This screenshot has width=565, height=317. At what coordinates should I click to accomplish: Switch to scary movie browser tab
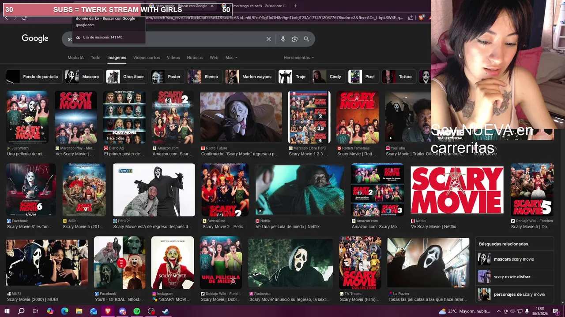[x=181, y=6]
